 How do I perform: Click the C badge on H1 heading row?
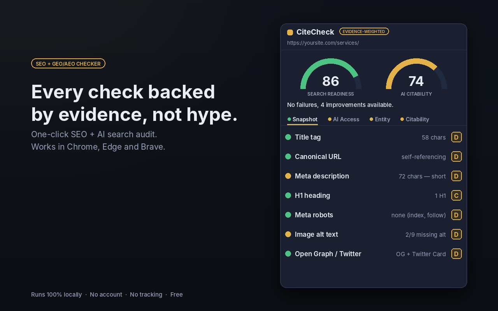tap(456, 196)
